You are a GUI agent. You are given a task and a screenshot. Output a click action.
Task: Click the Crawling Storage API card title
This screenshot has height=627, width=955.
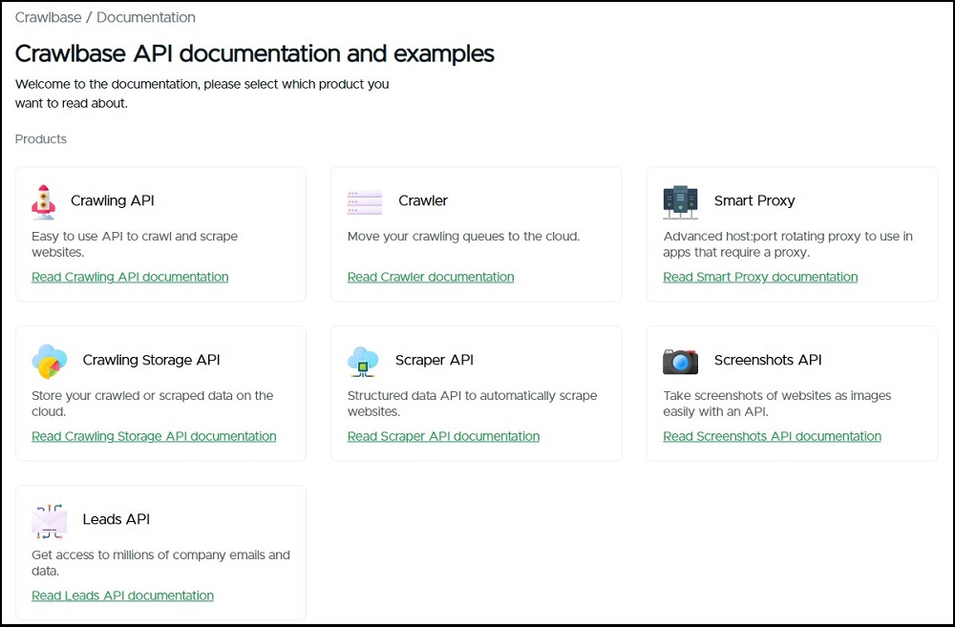point(151,361)
